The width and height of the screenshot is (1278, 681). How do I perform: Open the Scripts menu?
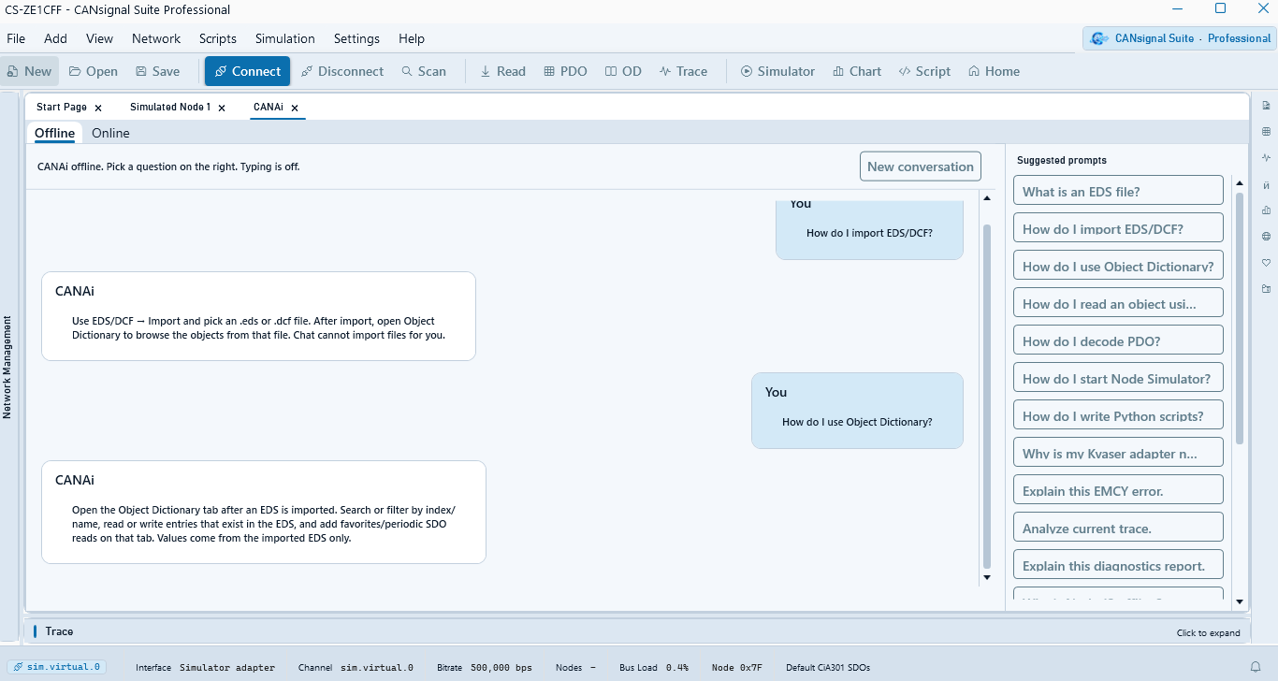click(218, 38)
